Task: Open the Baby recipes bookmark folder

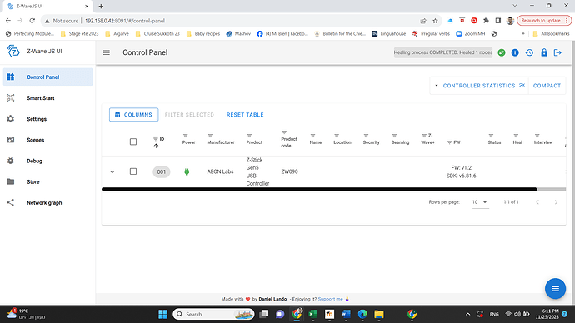Action: point(203,33)
